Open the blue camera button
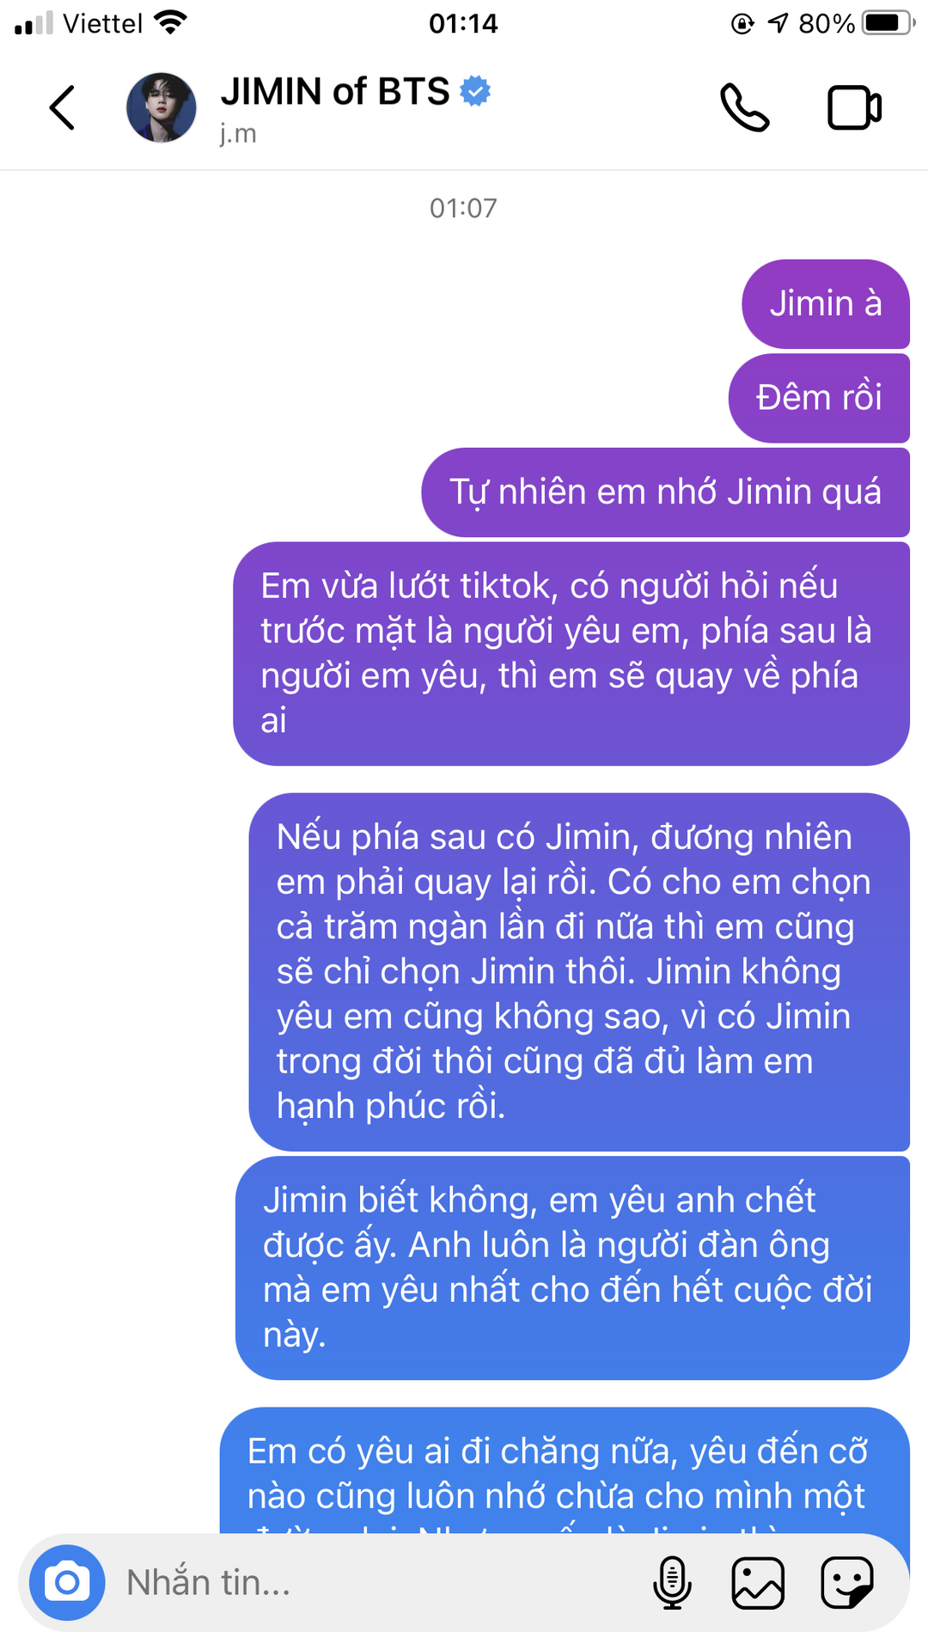The width and height of the screenshot is (928, 1650). (x=67, y=1582)
